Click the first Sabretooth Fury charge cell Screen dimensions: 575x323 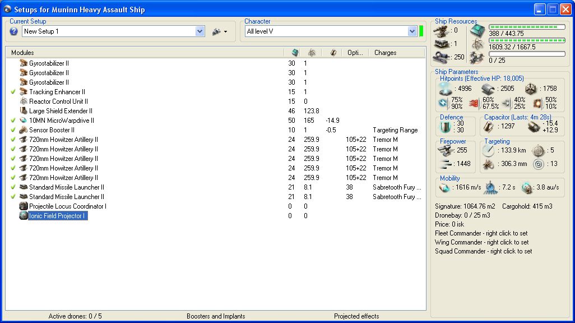tap(397, 187)
